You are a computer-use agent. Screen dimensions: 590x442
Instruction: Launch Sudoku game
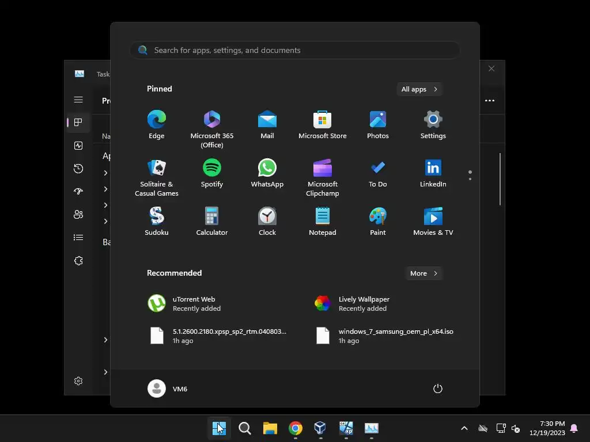point(157,222)
